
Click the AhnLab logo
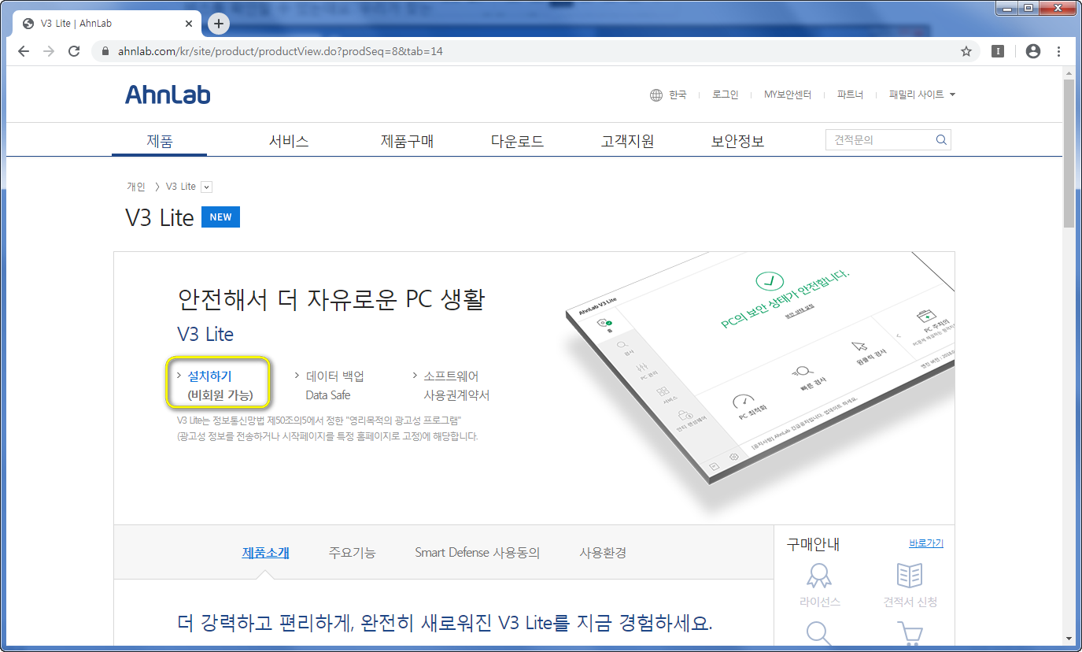click(168, 94)
